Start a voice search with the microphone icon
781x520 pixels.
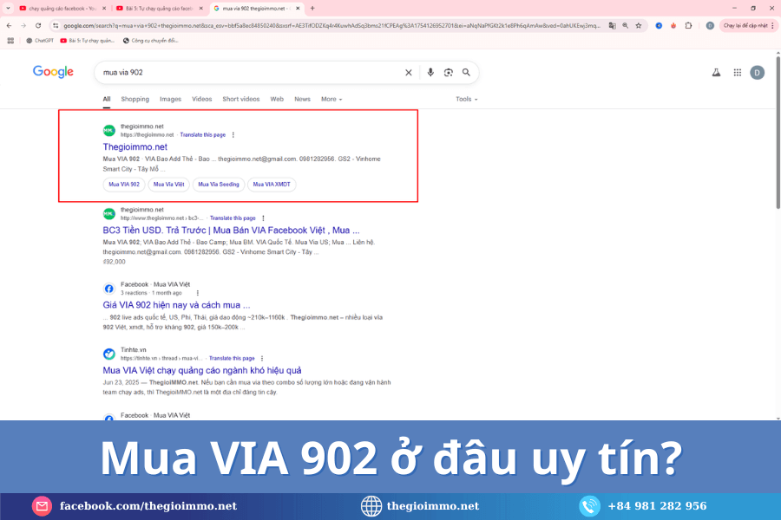pos(431,73)
